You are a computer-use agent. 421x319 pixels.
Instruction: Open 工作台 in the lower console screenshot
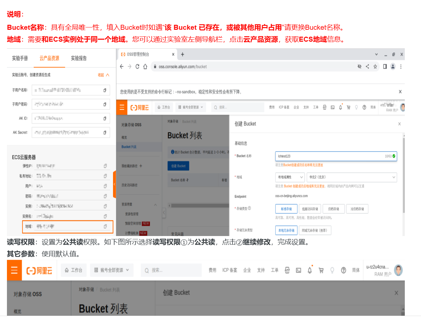[73, 270]
